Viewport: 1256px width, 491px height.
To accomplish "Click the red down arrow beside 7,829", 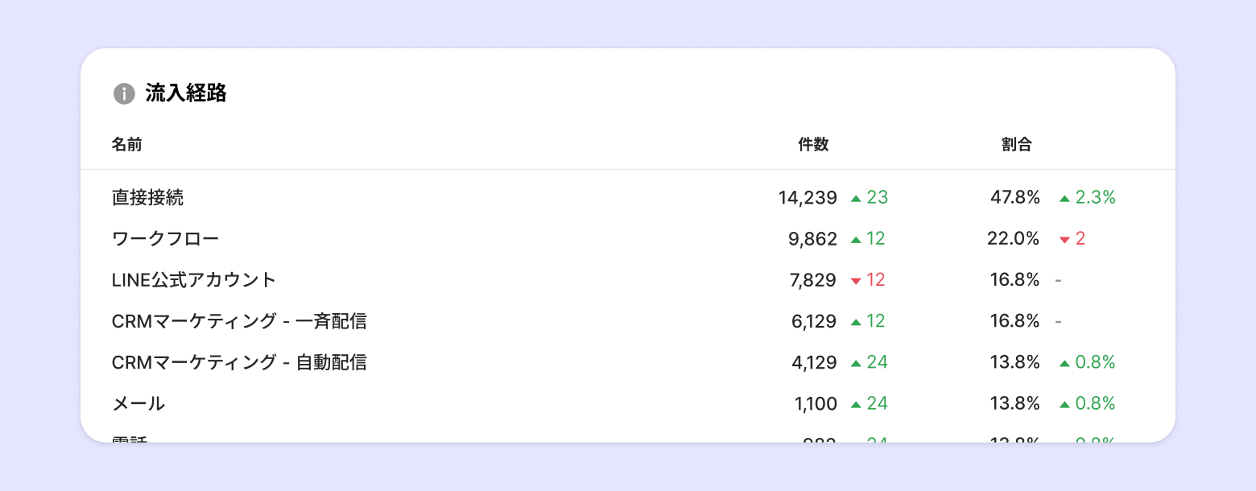I will 856,281.
